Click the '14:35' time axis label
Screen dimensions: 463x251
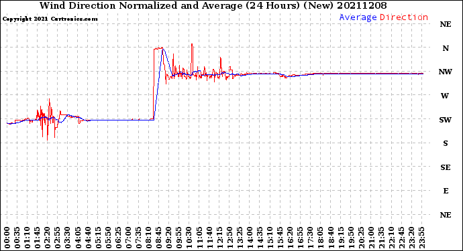pyautogui.click(x=260, y=238)
